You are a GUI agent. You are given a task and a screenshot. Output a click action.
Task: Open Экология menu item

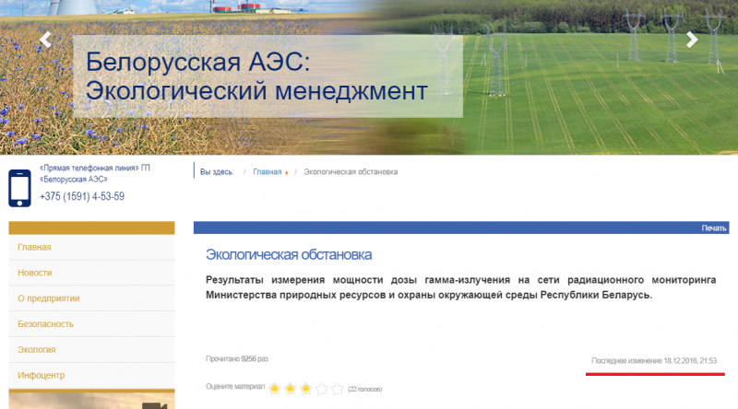91,350
